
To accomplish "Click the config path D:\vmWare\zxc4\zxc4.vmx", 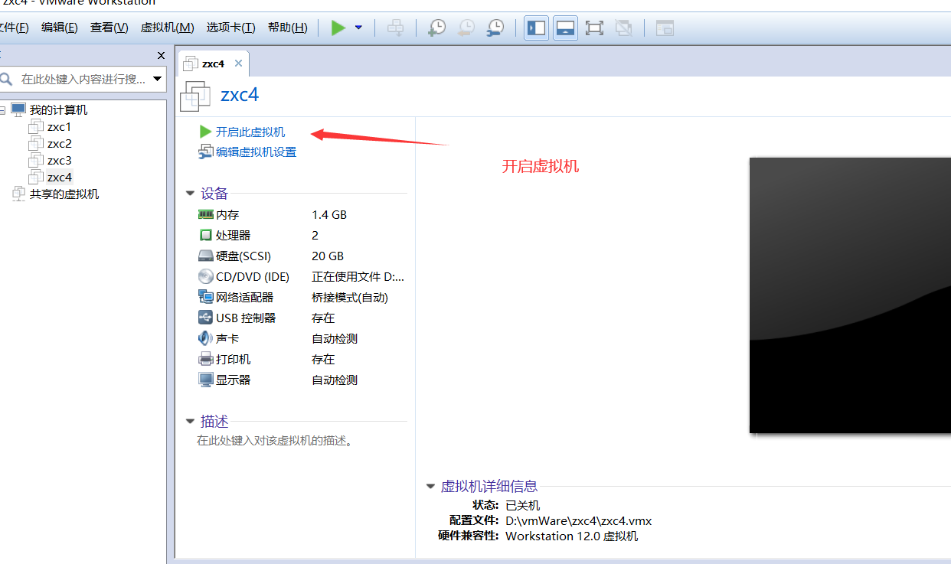I will pos(579,521).
